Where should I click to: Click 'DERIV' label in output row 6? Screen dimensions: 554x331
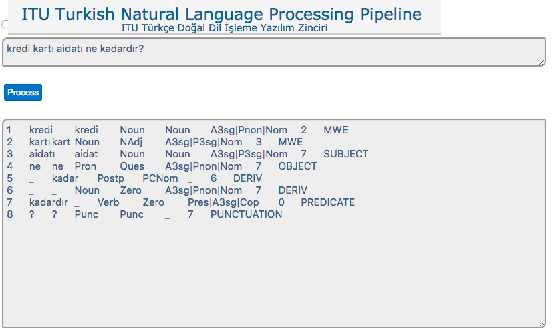[x=293, y=190]
